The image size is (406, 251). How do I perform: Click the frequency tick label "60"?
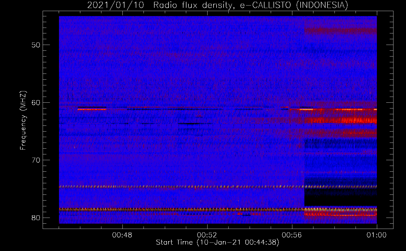[36, 103]
